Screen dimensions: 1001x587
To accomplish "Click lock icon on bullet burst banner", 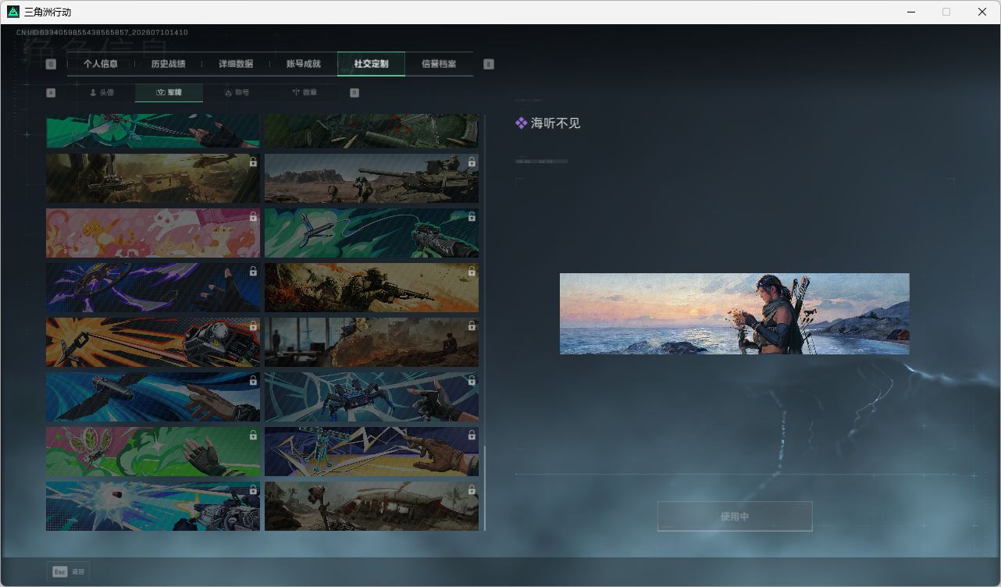I will coord(253,490).
